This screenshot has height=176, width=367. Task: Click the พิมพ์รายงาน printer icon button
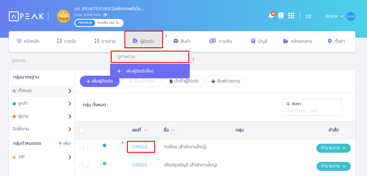[226, 81]
